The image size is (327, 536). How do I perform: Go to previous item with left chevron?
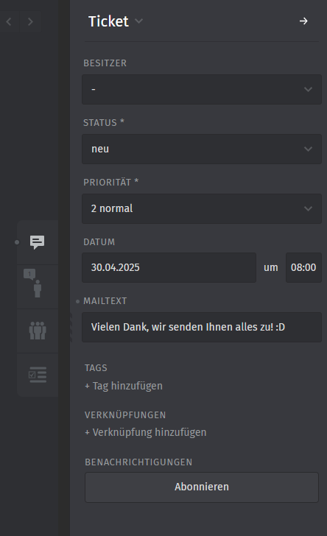pyautogui.click(x=10, y=22)
